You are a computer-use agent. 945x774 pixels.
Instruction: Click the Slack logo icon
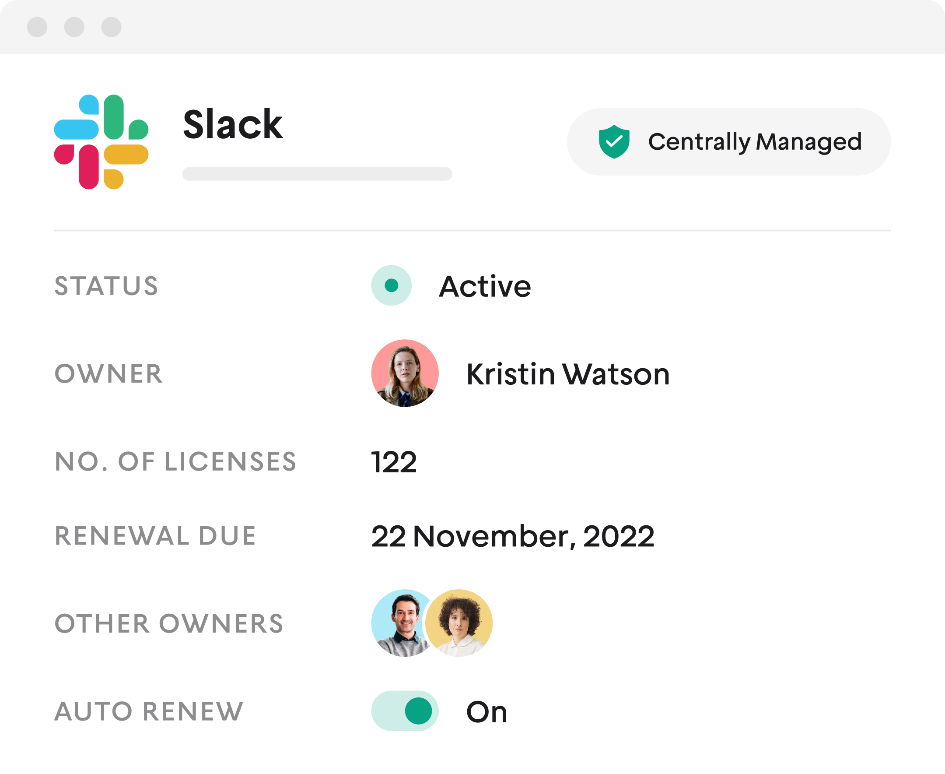pyautogui.click(x=101, y=142)
